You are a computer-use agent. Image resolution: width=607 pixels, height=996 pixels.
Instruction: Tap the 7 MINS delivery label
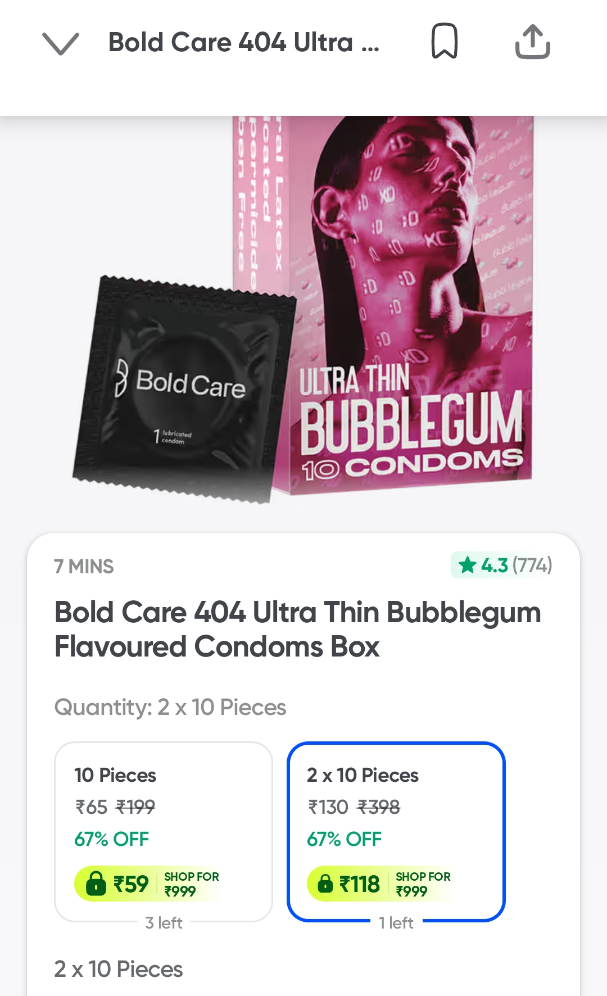[84, 567]
